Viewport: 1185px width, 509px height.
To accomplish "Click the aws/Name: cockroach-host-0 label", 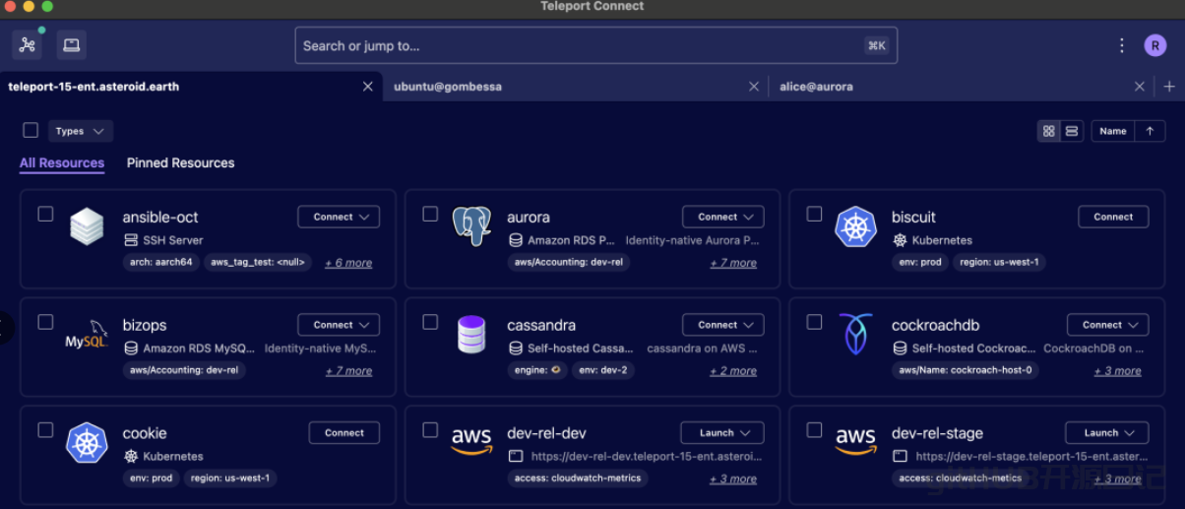I will point(966,371).
